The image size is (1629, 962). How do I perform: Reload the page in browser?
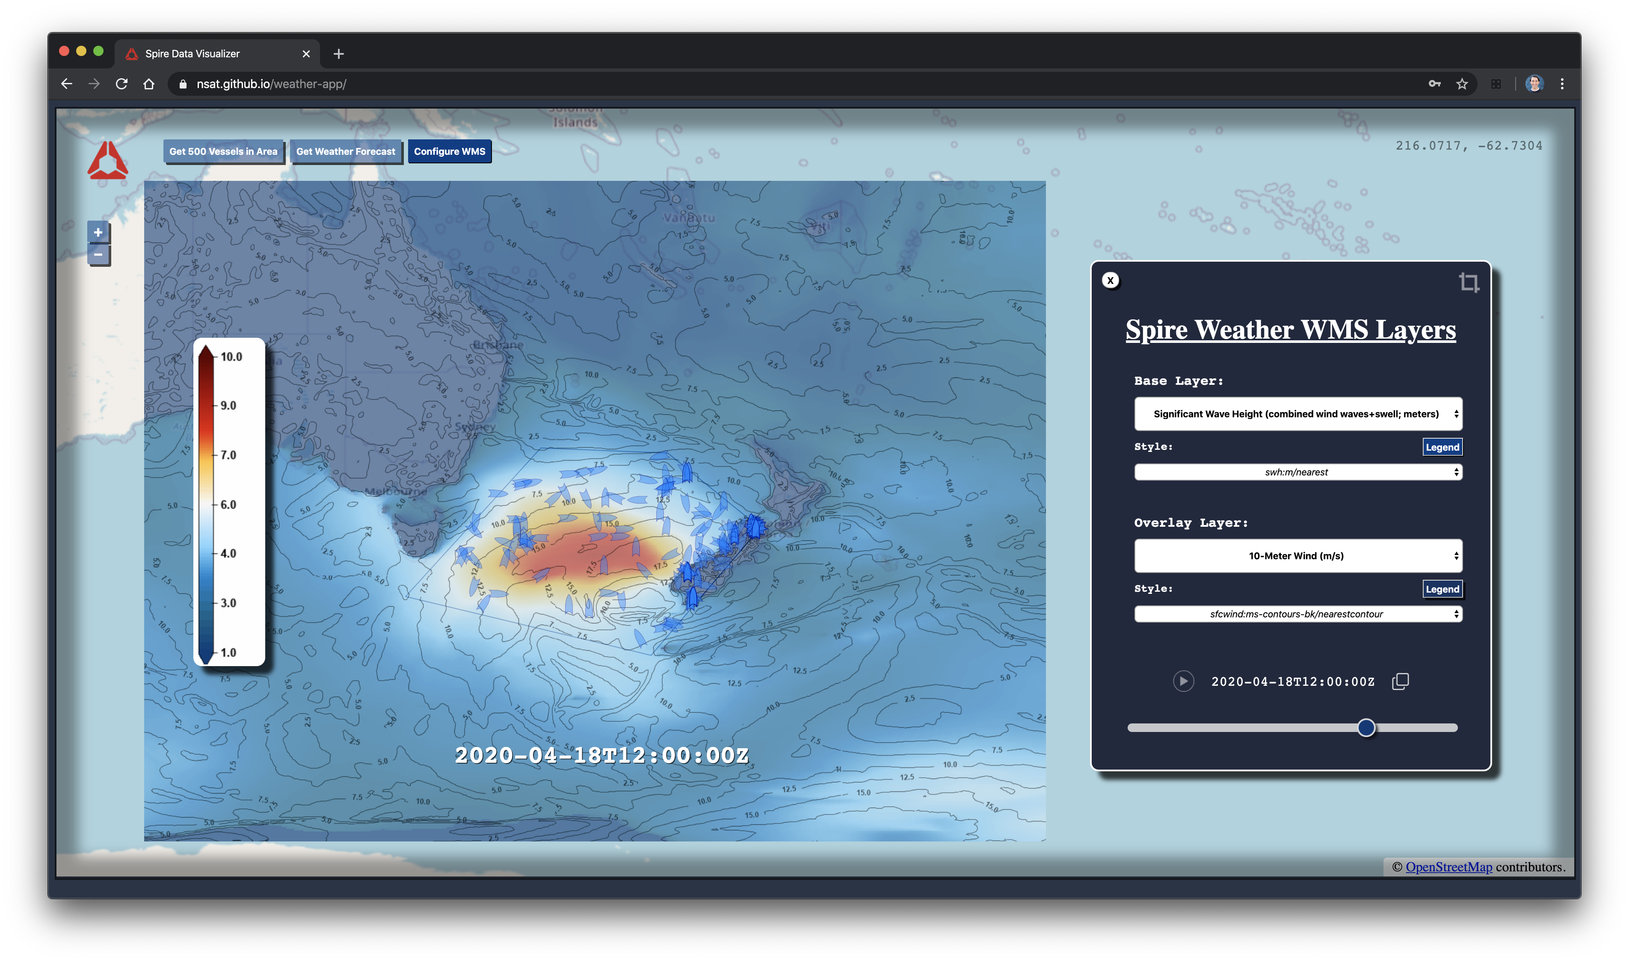coord(121,84)
